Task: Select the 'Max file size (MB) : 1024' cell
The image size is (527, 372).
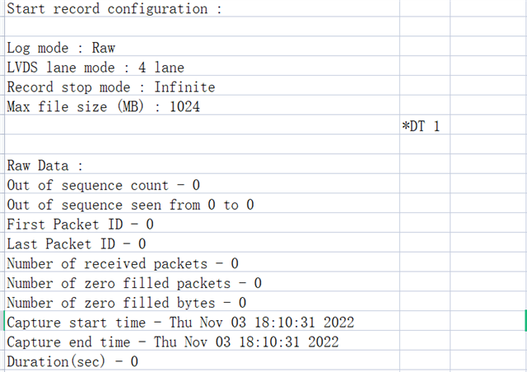Action: tap(103, 106)
